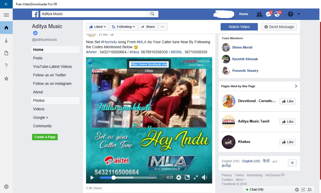Click the video progress slider handle
The width and height of the screenshot is (321, 193).
pos(114,178)
